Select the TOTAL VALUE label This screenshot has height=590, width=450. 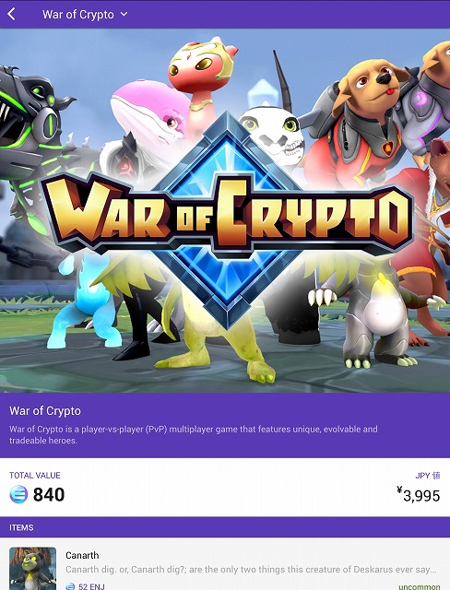click(35, 476)
